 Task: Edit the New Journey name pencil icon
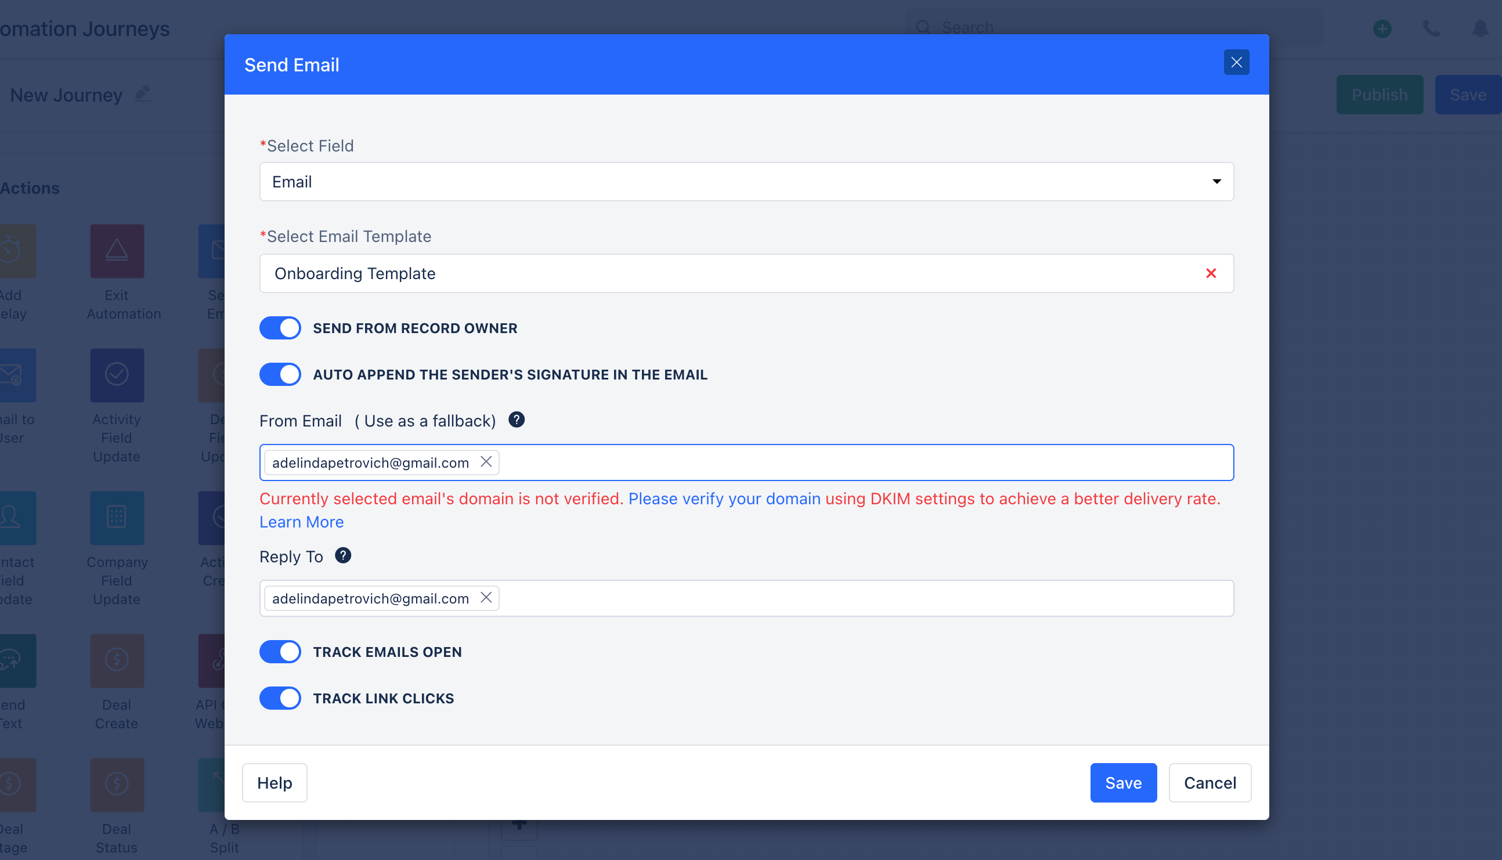(x=142, y=93)
